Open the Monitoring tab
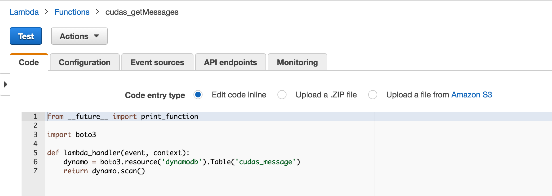The image size is (552, 196). (x=298, y=62)
